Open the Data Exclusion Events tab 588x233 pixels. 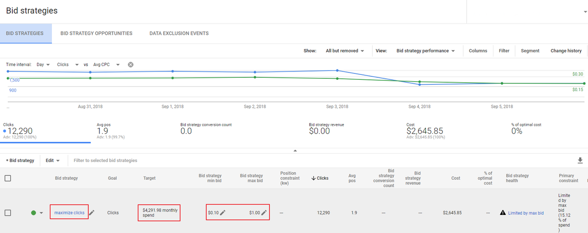179,33
